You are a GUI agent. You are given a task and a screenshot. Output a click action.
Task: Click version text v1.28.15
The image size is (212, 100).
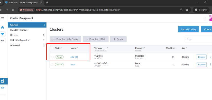[99, 56]
